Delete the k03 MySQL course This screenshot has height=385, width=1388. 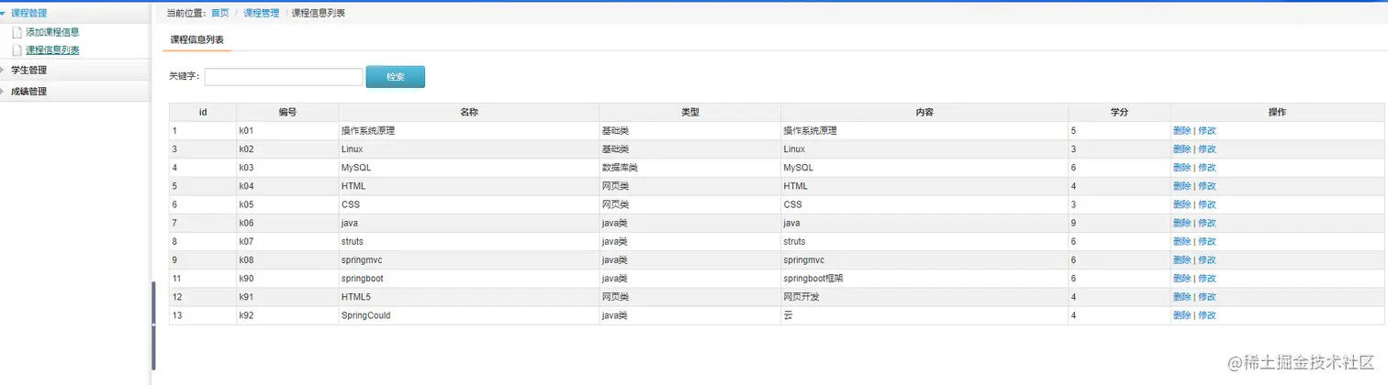[x=1181, y=168]
